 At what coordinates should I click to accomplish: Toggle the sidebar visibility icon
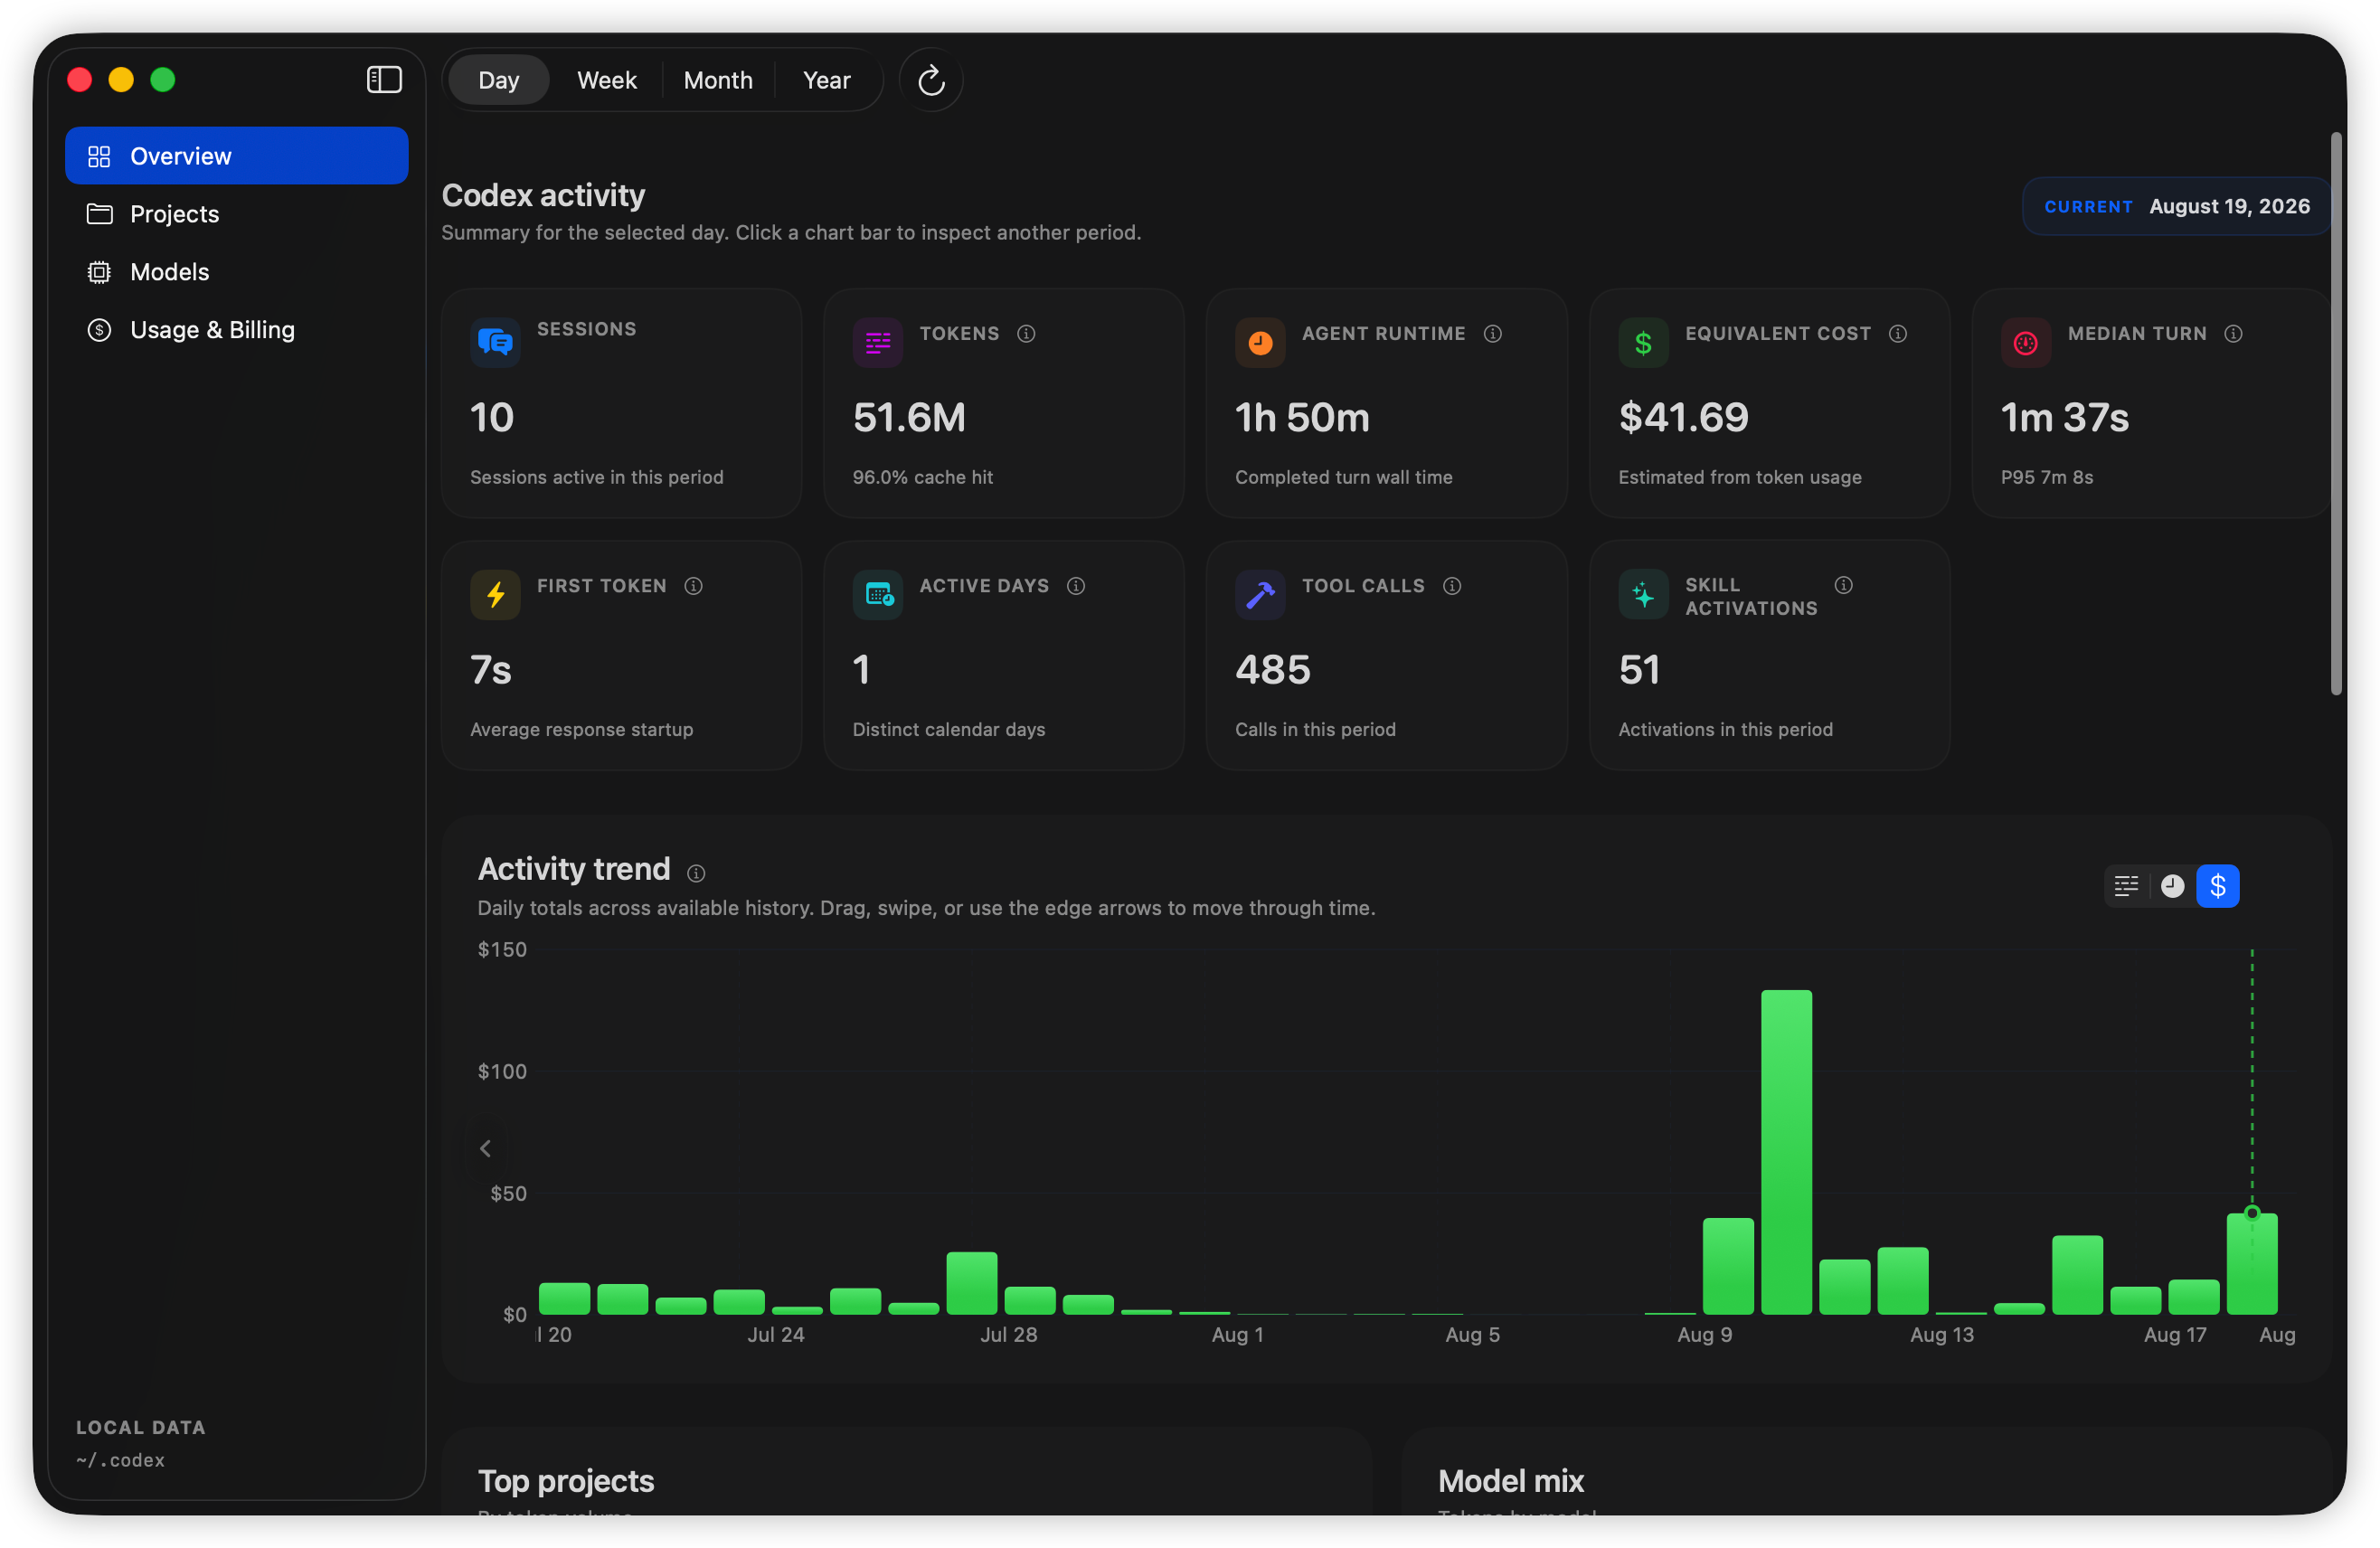(x=384, y=80)
